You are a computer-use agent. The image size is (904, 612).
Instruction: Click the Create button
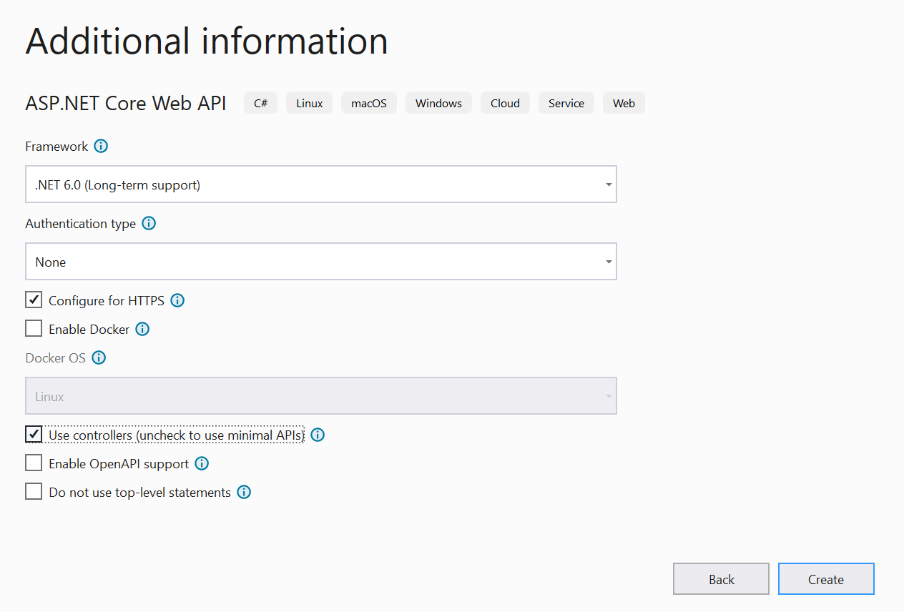[826, 579]
